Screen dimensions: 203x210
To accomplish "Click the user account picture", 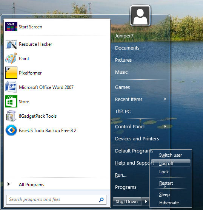I will pos(140,16).
